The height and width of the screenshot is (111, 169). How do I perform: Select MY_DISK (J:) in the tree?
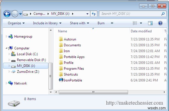[x=26, y=66]
